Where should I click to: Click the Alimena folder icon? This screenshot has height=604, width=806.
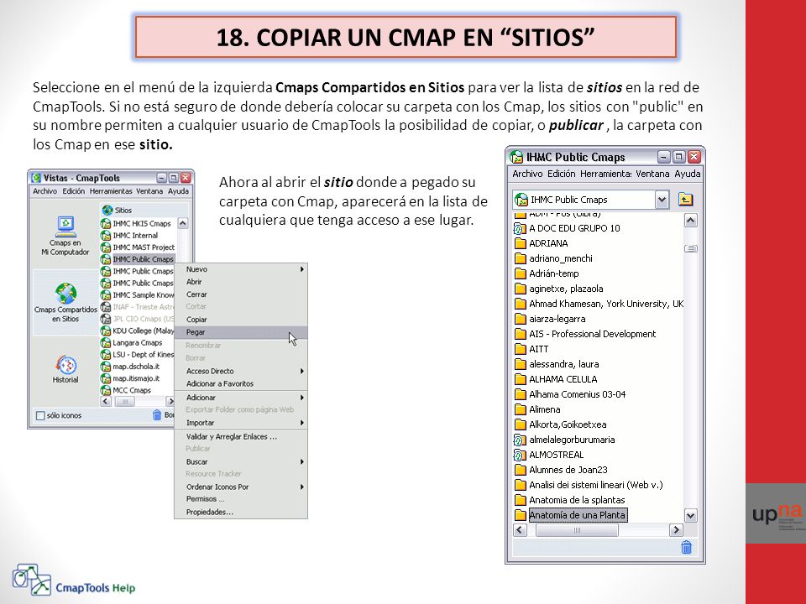coord(521,409)
